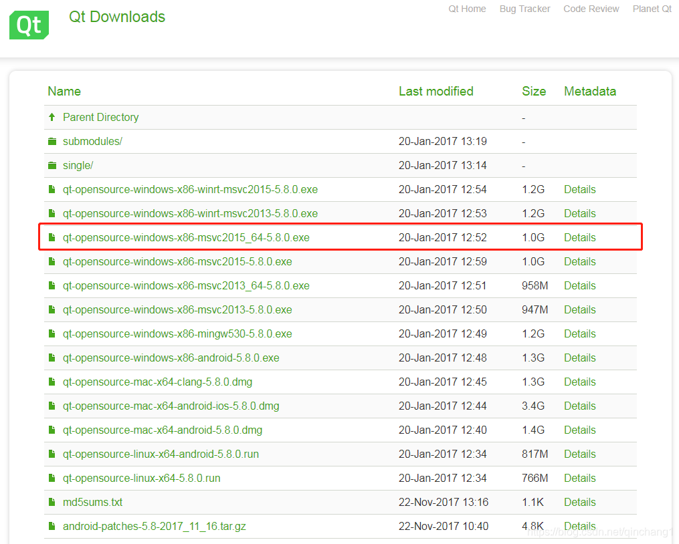679x544 pixels.
Task: Click file icon for linux-x64-5.8.0.run
Action: pos(52,478)
